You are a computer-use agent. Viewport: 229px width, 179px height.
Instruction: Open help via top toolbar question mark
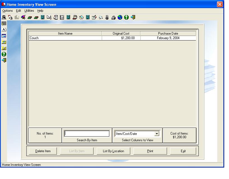click(126, 17)
